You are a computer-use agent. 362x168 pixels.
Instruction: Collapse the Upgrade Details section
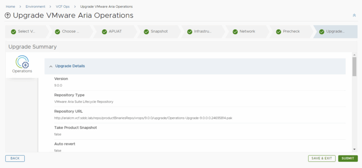coord(51,66)
